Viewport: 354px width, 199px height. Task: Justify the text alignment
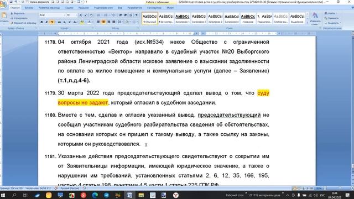point(113,22)
